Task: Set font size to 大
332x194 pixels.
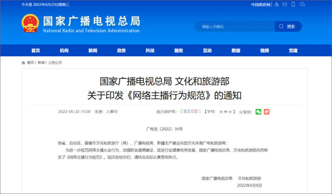Action: pyautogui.click(x=221, y=112)
